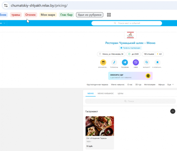Image resolution: width=177 pixels, height=151 pixels.
Task: Open the Telegram icon
Action: [x=125, y=62]
